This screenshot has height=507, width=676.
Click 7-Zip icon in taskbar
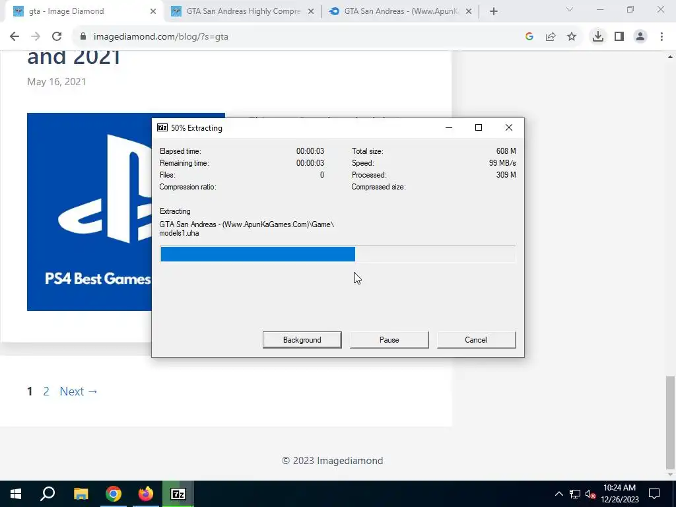tap(178, 494)
